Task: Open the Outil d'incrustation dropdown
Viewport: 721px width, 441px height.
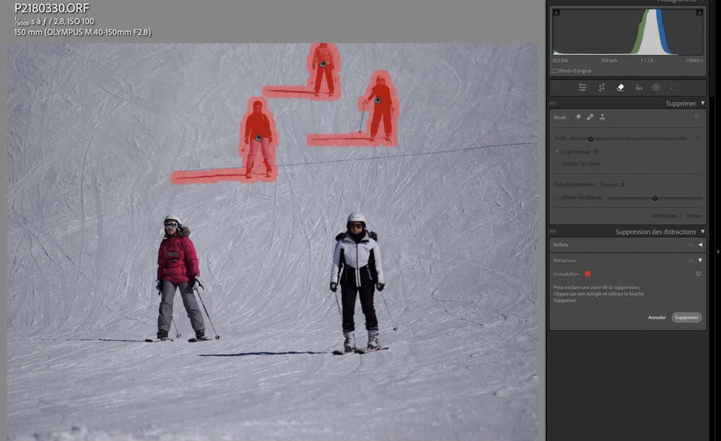Action: (x=612, y=185)
